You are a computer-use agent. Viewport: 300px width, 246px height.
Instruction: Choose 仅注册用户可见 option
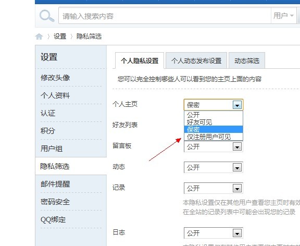pyautogui.click(x=214, y=137)
